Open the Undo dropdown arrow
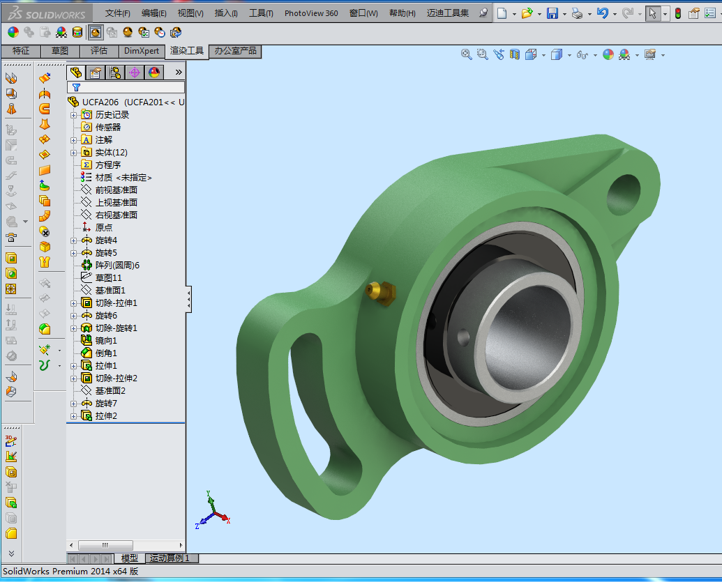The height and width of the screenshot is (582, 722). click(x=615, y=14)
